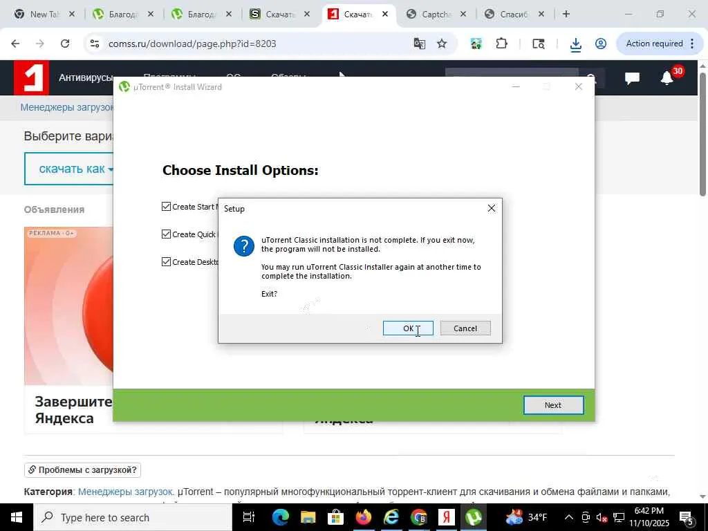Switch to the green S Скачать tab

(x=279, y=15)
